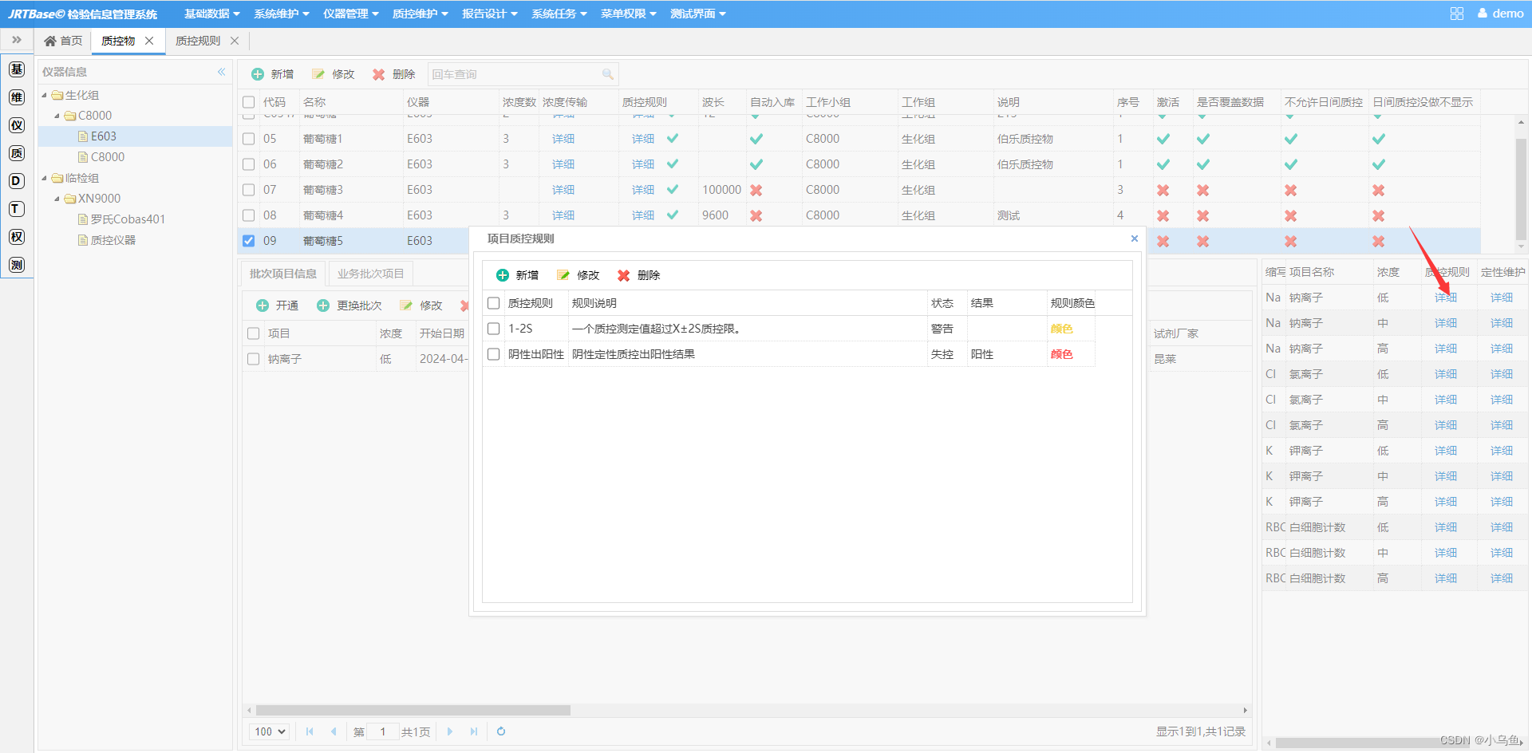Check the row 07 葡萄糖3 checkbox

coord(249,190)
